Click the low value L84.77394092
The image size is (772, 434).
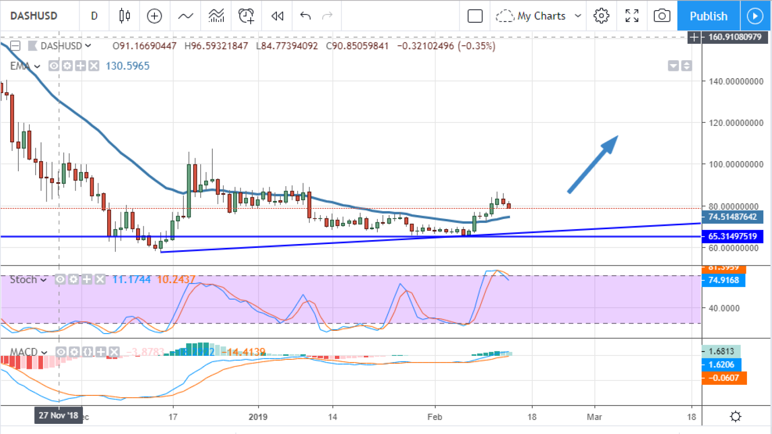[x=287, y=46]
